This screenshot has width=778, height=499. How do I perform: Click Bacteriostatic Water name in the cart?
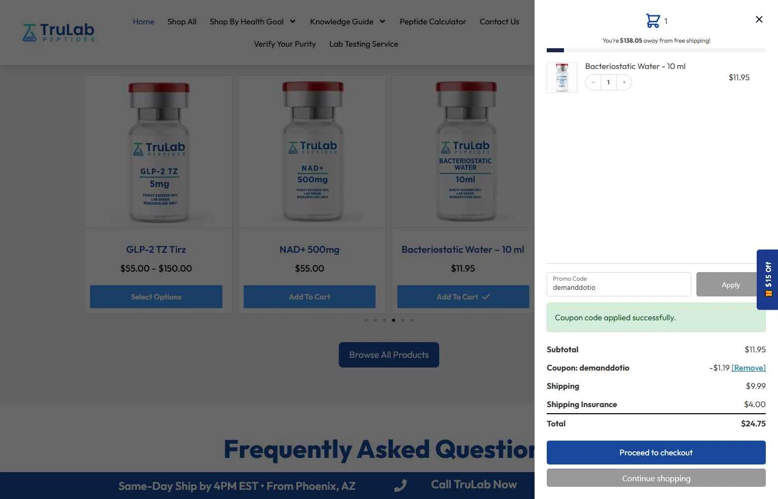point(635,66)
